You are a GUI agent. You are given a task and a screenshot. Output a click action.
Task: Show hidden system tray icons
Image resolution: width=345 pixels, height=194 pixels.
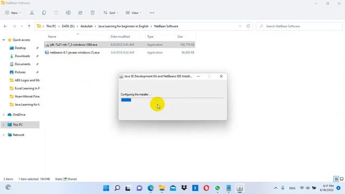275,188
